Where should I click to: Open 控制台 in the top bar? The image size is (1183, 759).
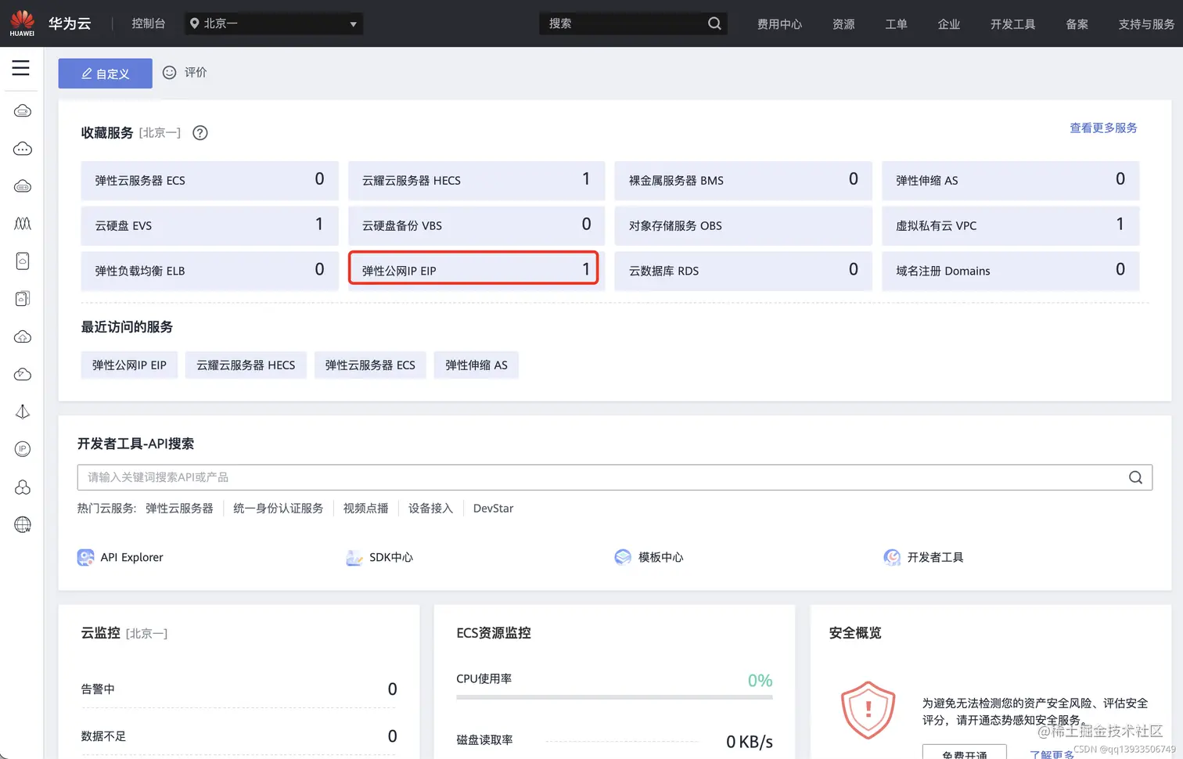[x=149, y=23]
